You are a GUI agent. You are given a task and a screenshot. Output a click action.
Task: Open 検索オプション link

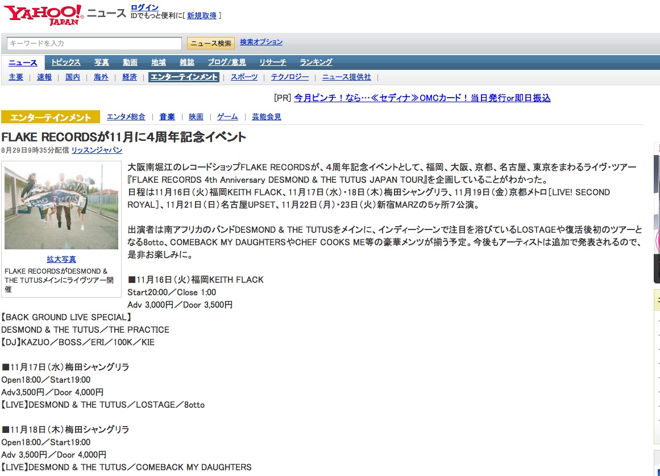pyautogui.click(x=261, y=42)
